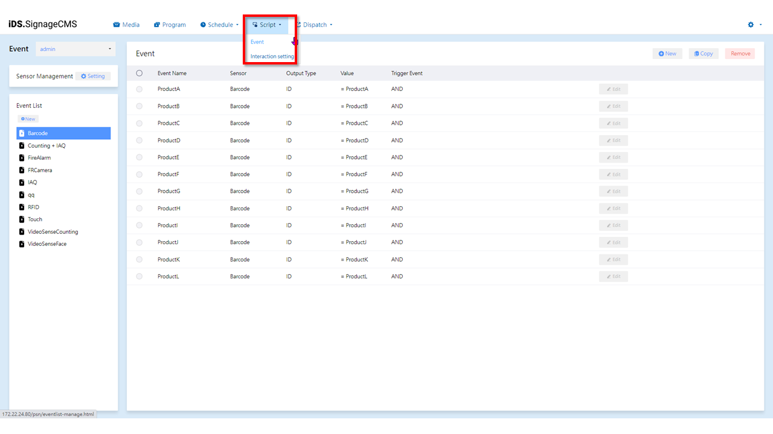Select the ProductF row radio button
The width and height of the screenshot is (773, 434).
(140, 174)
